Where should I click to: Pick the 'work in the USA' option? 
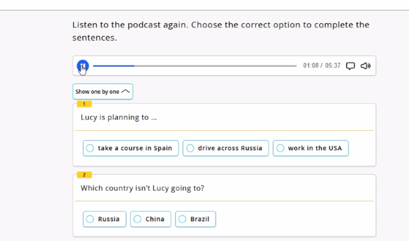tap(310, 148)
